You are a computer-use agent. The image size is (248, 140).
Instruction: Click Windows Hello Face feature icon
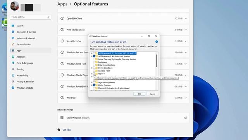[62, 64]
